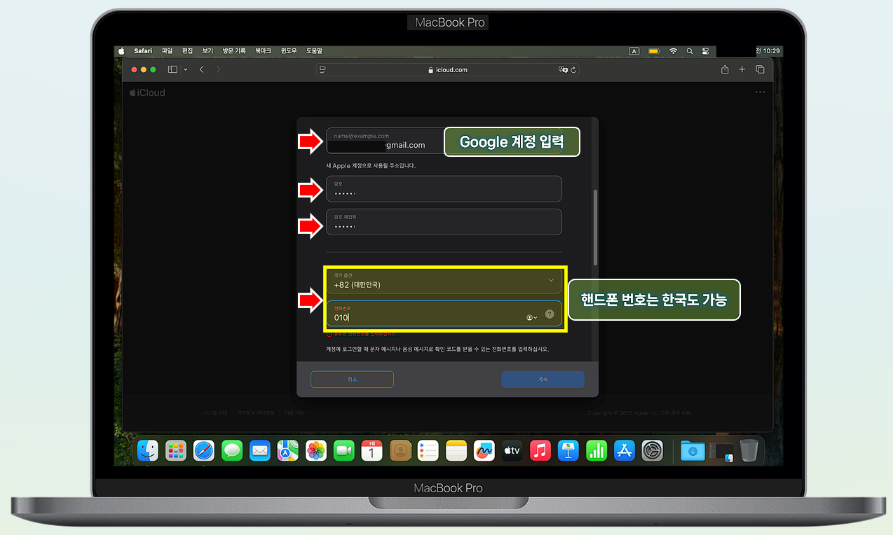
Task: Open the 보기 menu
Action: [x=207, y=51]
